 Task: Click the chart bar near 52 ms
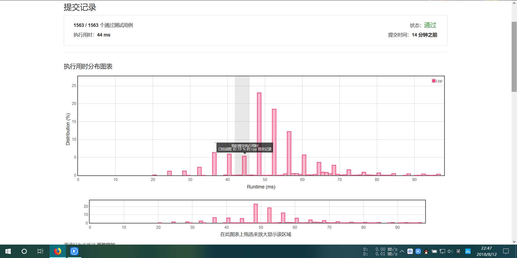tap(274, 142)
